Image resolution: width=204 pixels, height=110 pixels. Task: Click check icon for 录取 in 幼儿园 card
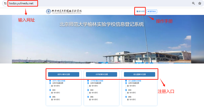point(126,97)
